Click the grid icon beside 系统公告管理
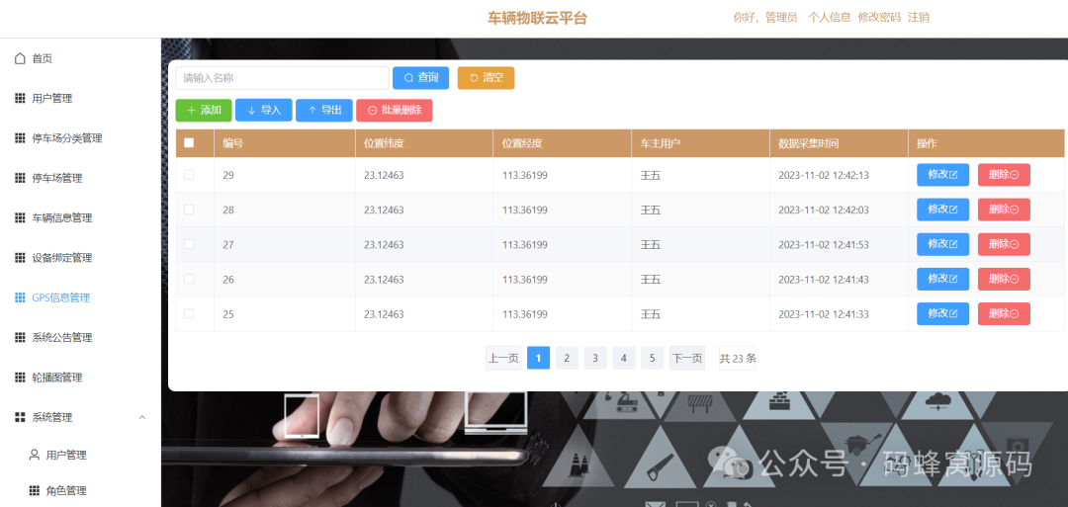The height and width of the screenshot is (507, 1068). point(20,338)
